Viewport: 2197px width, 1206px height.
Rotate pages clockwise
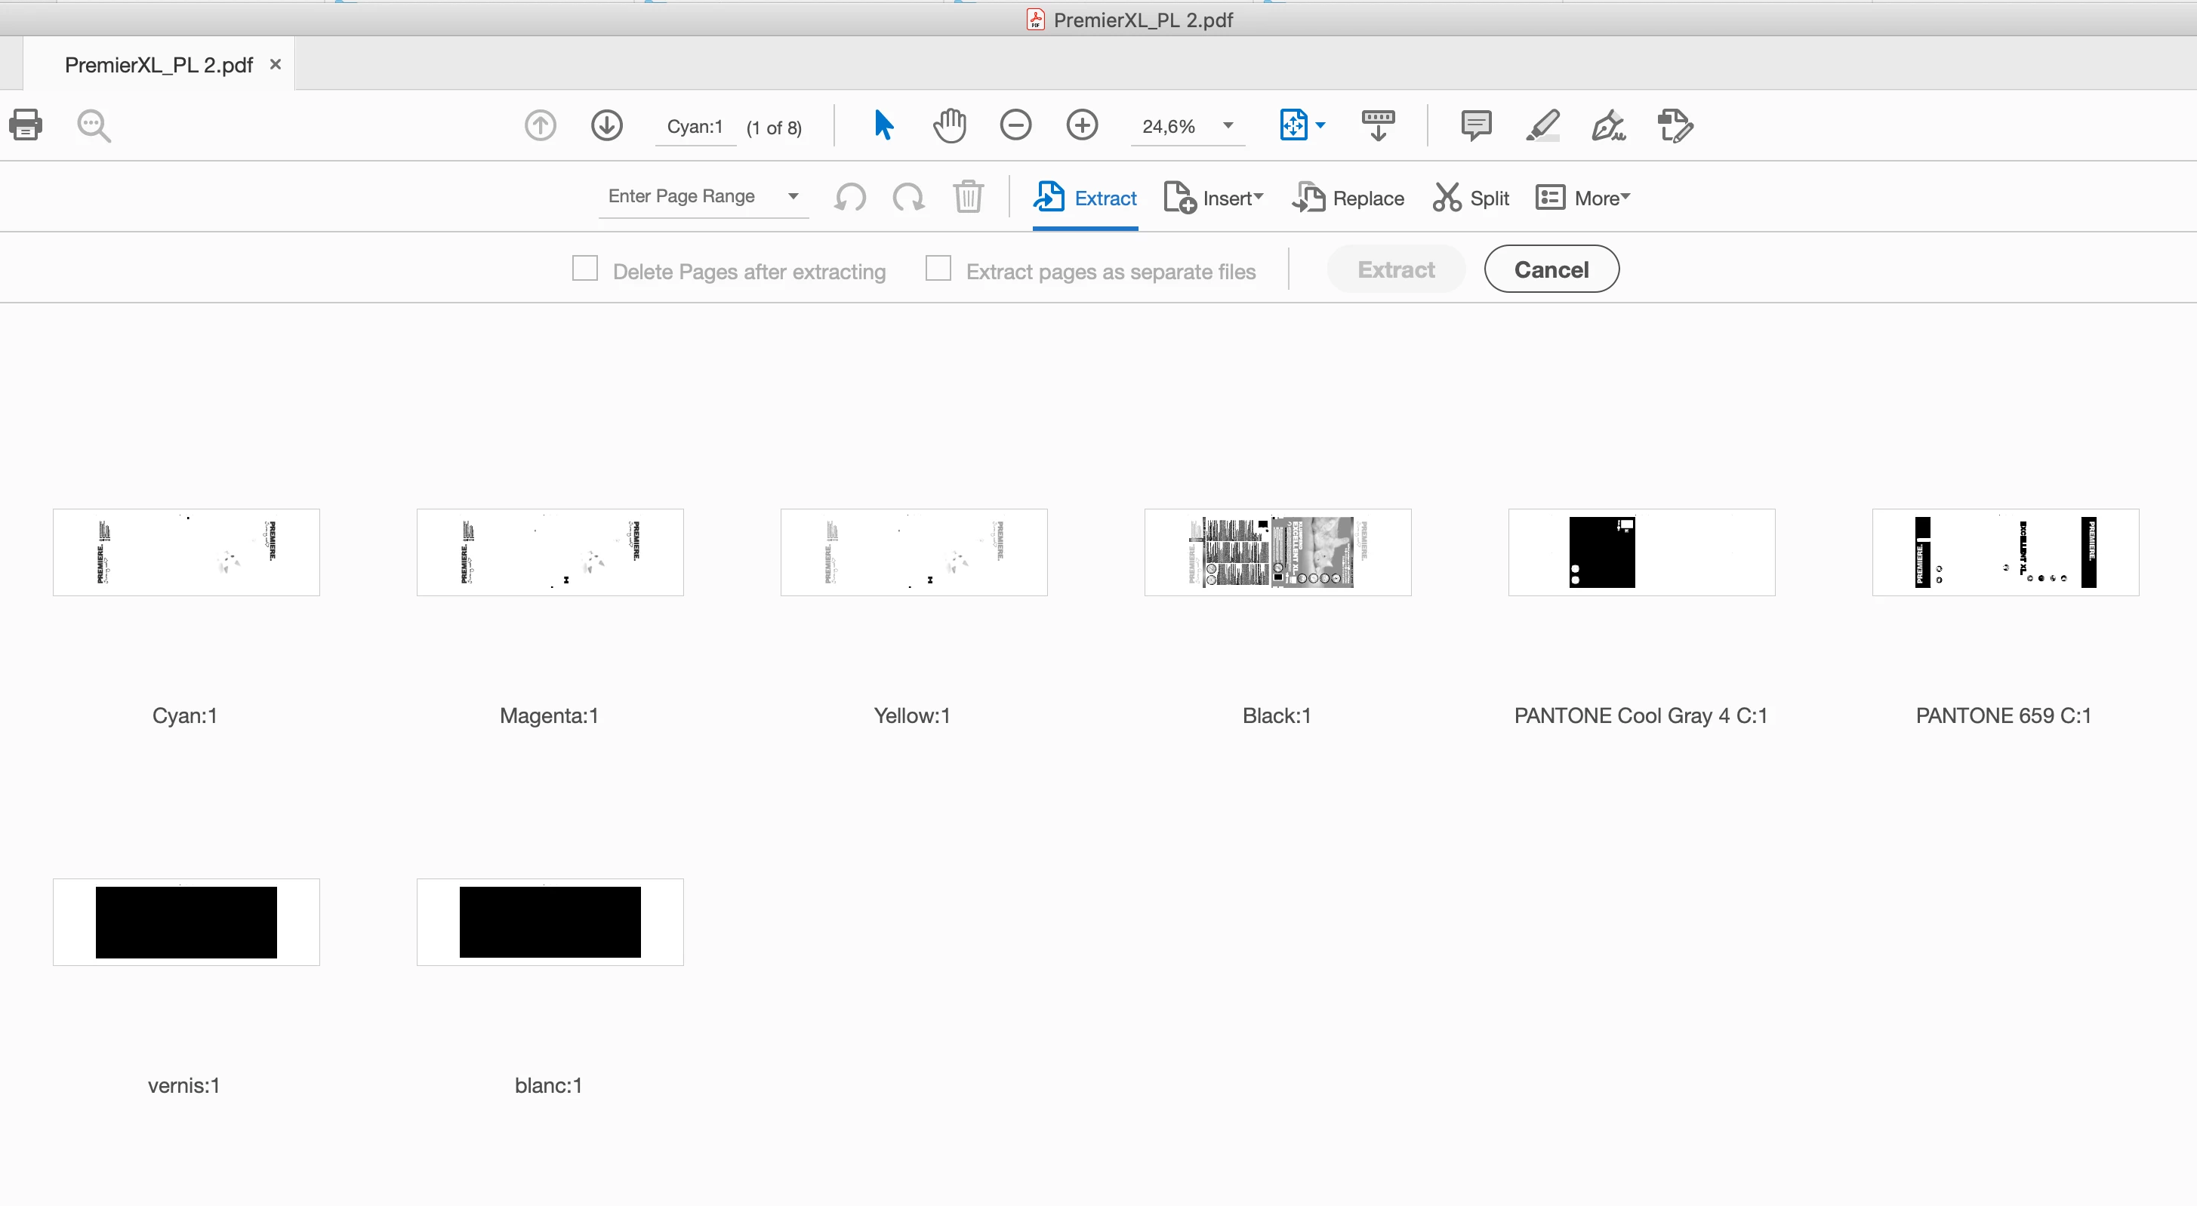coord(908,197)
